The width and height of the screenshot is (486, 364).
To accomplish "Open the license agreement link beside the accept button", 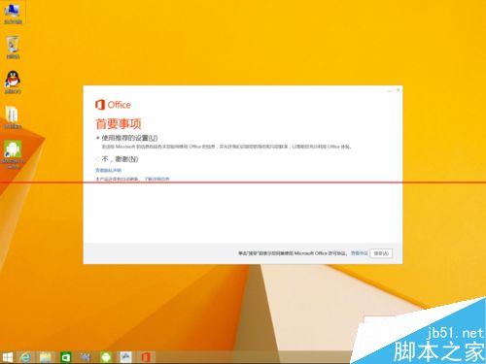I will (359, 252).
